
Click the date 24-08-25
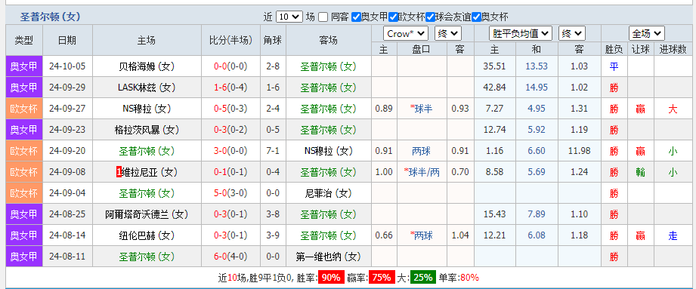click(67, 214)
